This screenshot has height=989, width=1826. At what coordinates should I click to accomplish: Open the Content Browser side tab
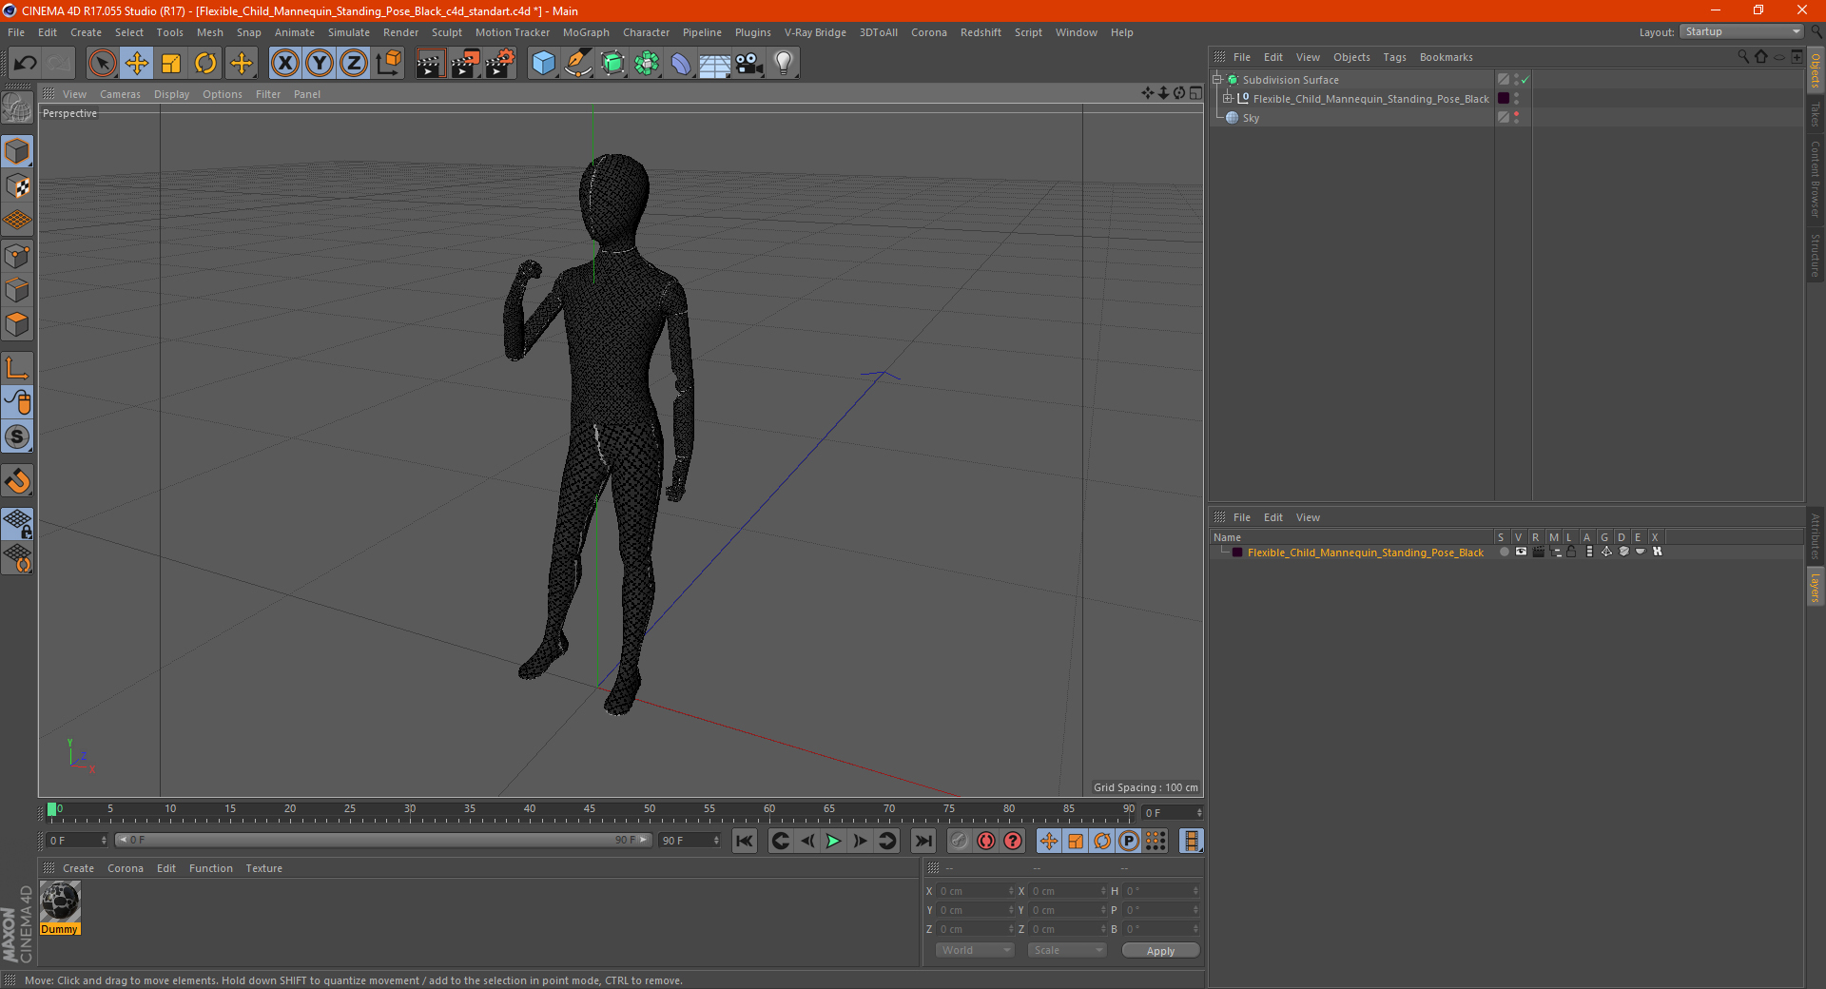[x=1816, y=179]
